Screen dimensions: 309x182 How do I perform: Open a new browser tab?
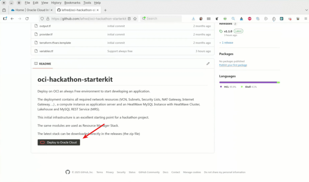(x=105, y=10)
